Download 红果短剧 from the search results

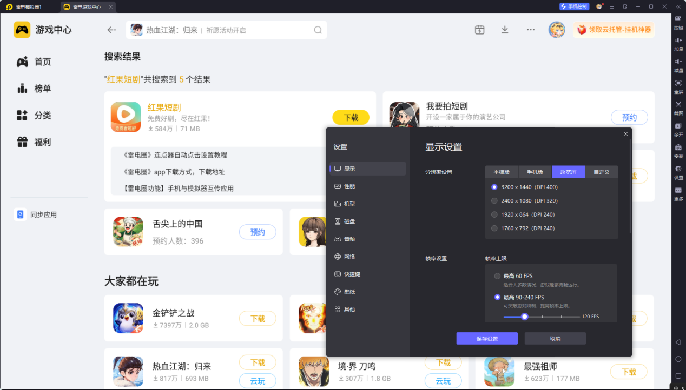point(351,117)
